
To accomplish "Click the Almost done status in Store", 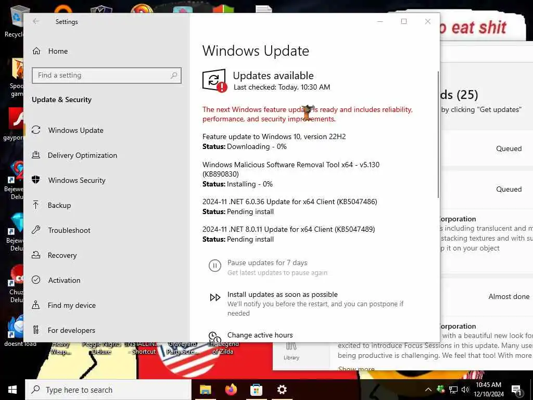I will (509, 296).
